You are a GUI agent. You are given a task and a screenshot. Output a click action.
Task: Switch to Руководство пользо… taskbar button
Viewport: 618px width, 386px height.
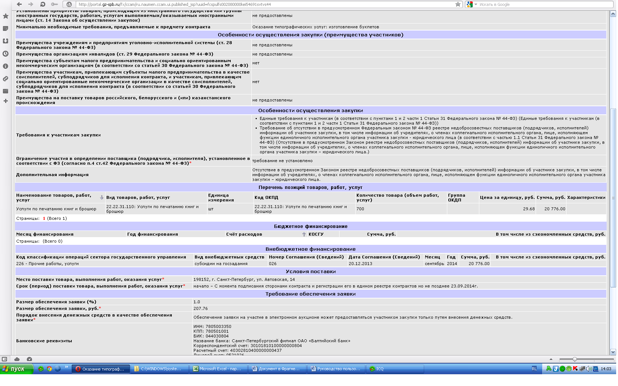[336, 369]
